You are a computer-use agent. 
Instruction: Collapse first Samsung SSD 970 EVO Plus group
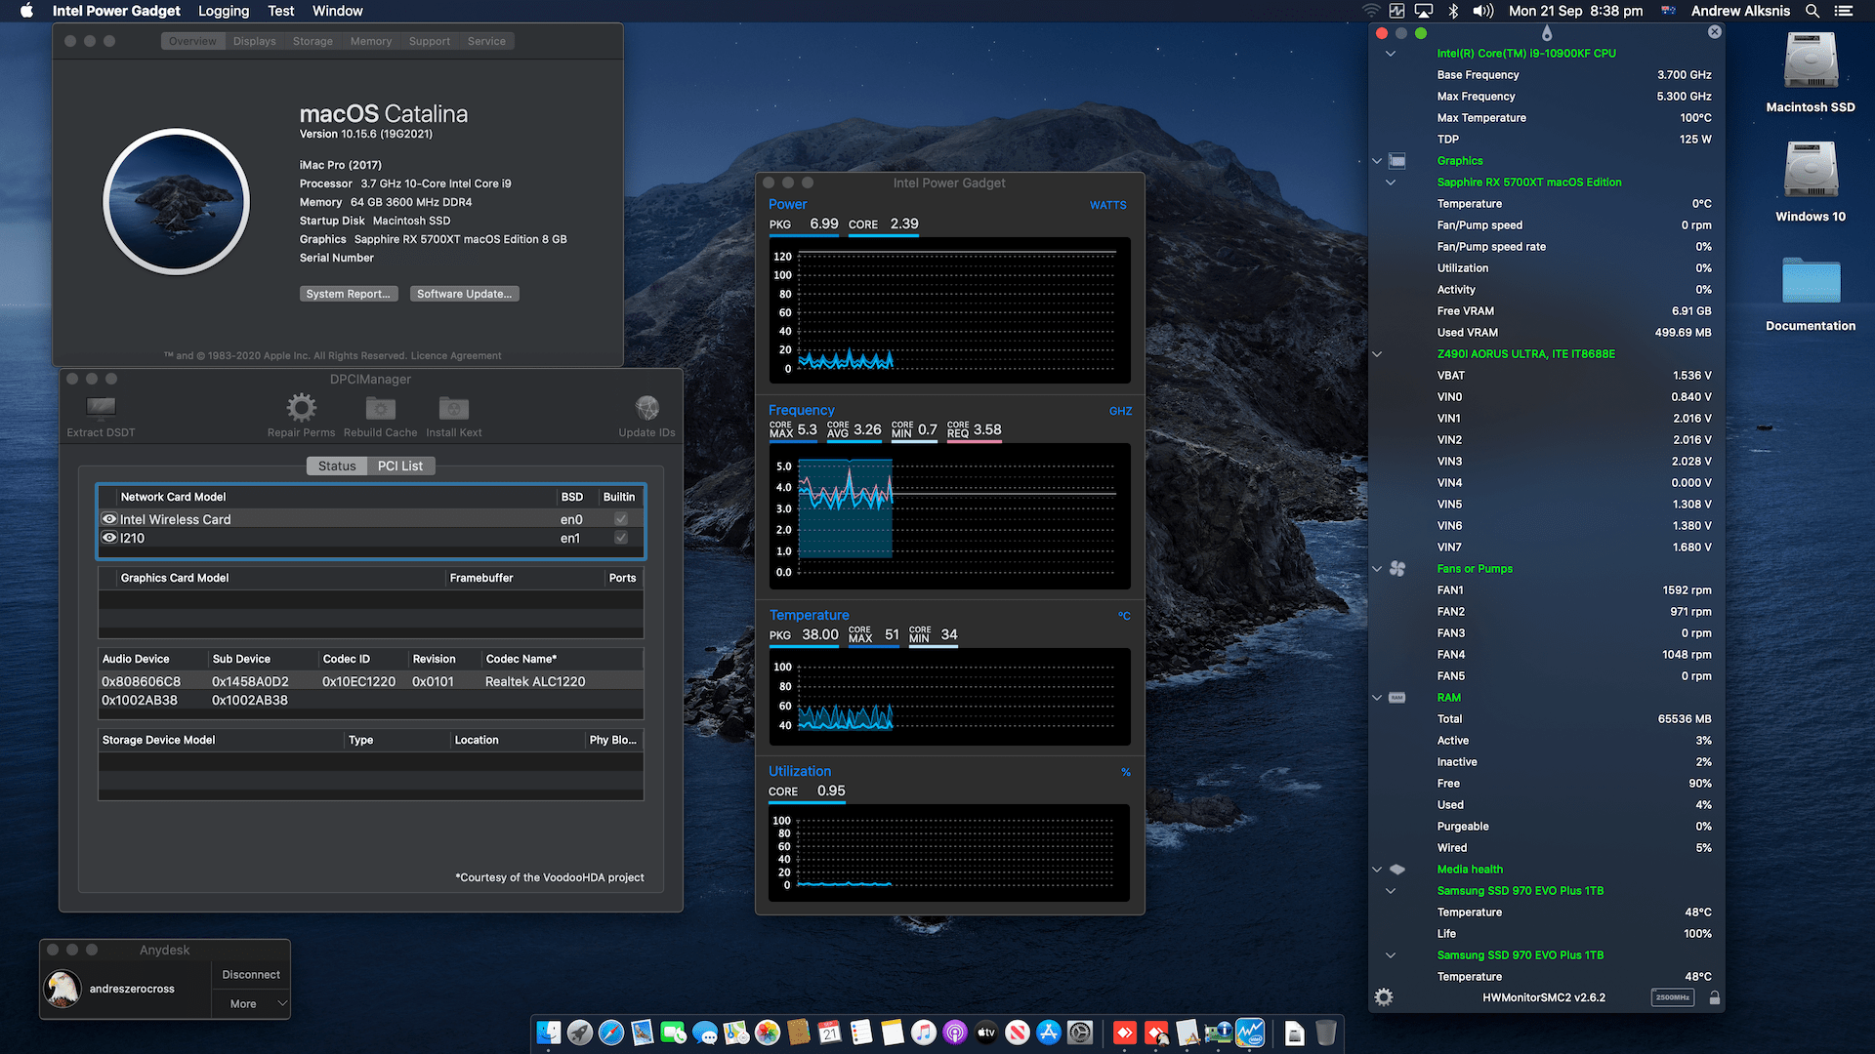coord(1391,891)
